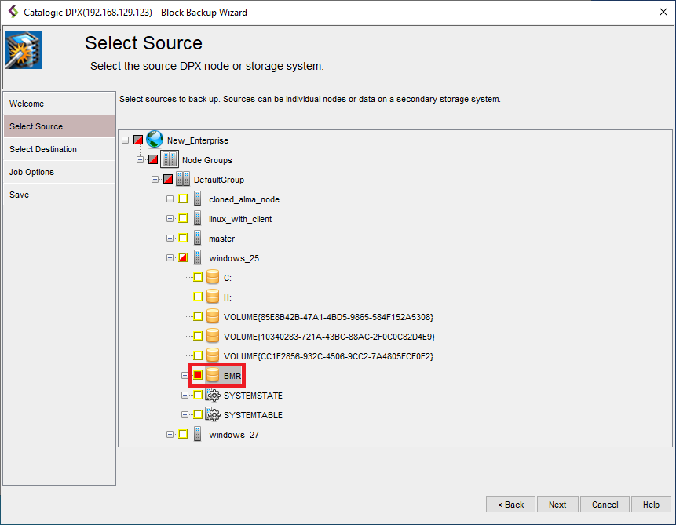Tick the windows_27 checkbox
The width and height of the screenshot is (676, 525).
(183, 435)
